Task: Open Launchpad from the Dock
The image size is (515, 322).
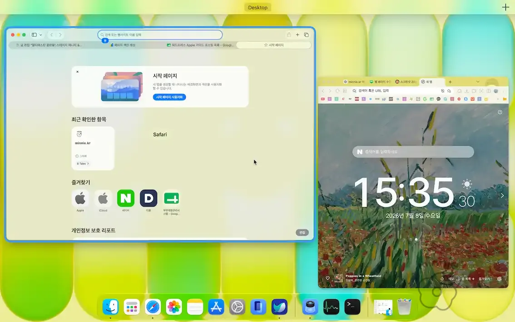Action: point(132,307)
